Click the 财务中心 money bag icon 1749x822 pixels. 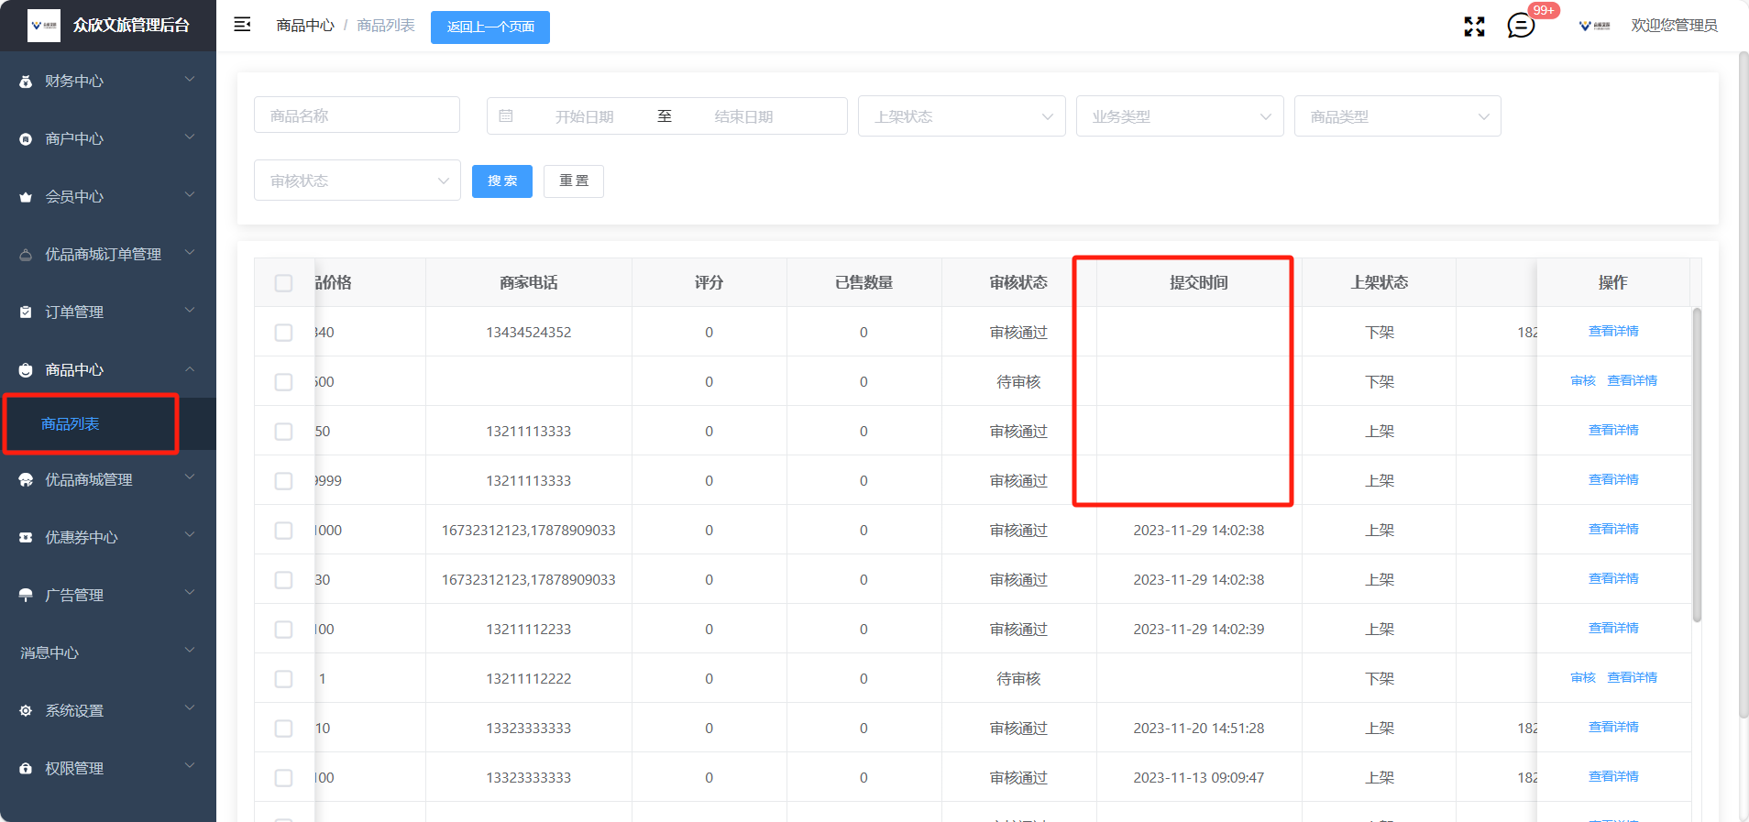pyautogui.click(x=26, y=82)
